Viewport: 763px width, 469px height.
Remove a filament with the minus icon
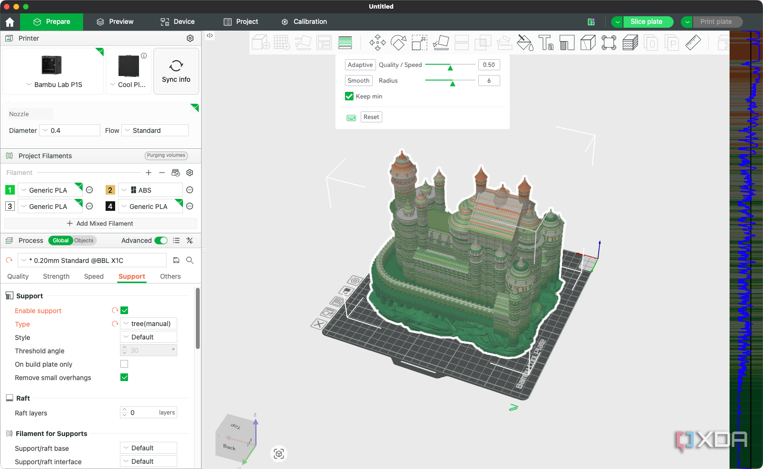coord(162,173)
